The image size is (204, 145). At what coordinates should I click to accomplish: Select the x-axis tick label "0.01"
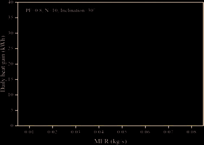29,132
